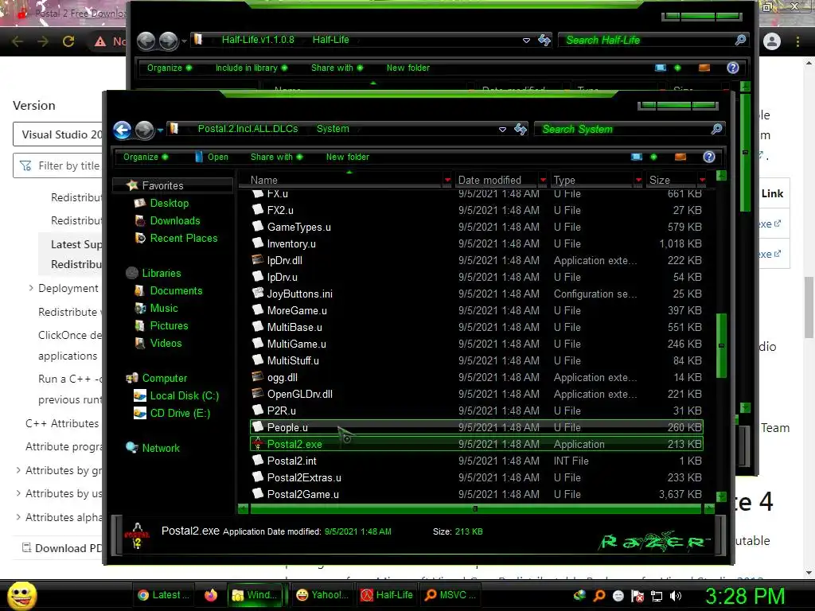Screen dimensions: 815x611
Task: Open Videos library
Action: (x=166, y=344)
